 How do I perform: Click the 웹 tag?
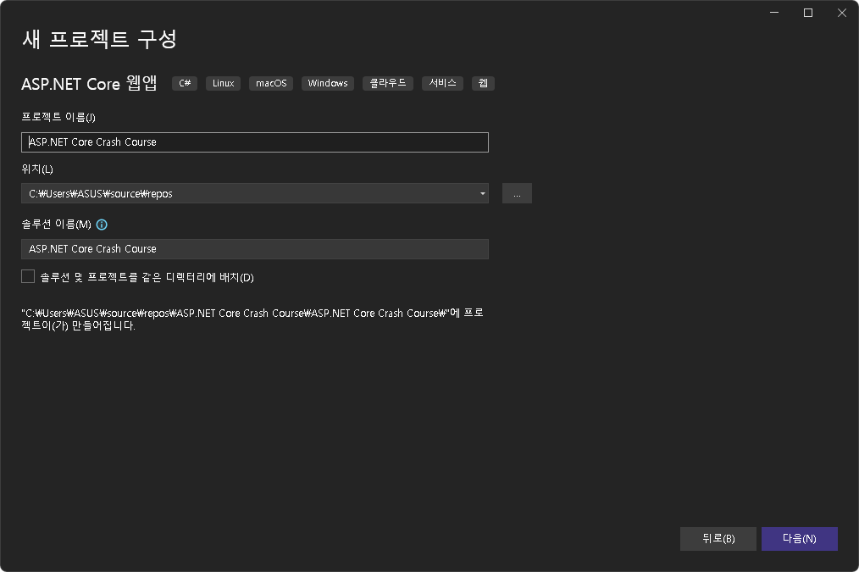[x=483, y=83]
